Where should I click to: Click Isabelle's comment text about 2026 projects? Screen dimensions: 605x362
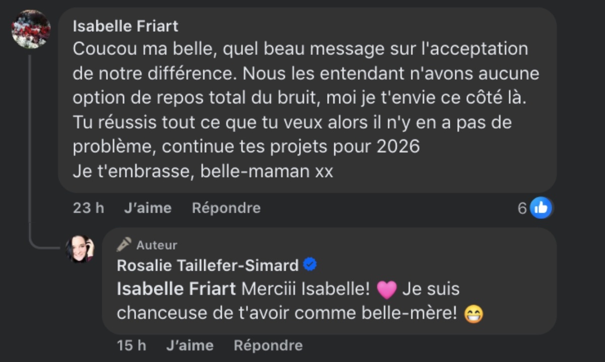pyautogui.click(x=246, y=146)
